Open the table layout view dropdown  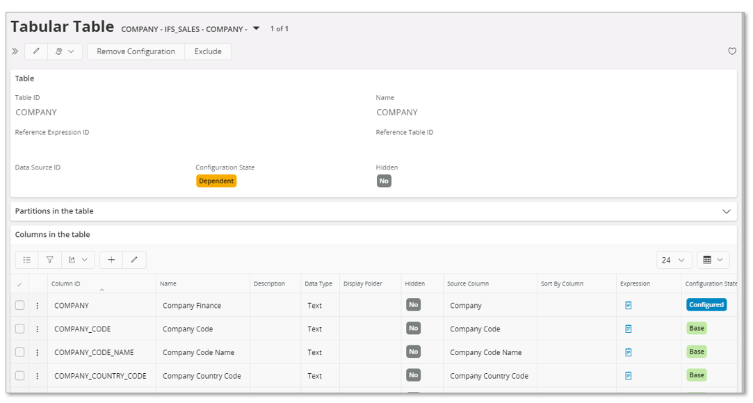pos(713,260)
